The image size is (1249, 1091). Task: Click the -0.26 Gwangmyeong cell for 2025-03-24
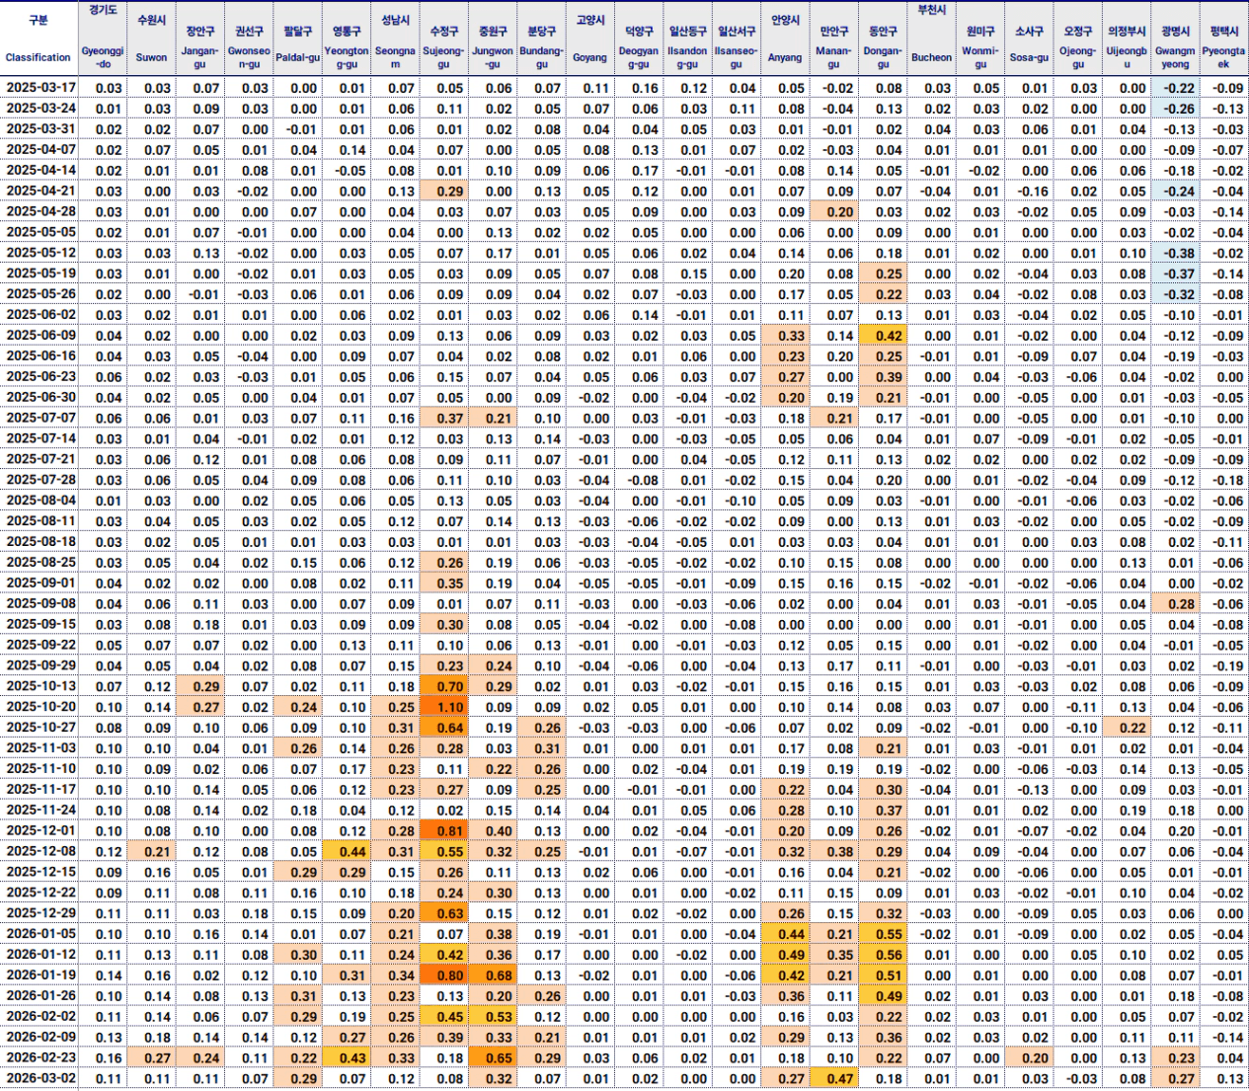click(1175, 109)
